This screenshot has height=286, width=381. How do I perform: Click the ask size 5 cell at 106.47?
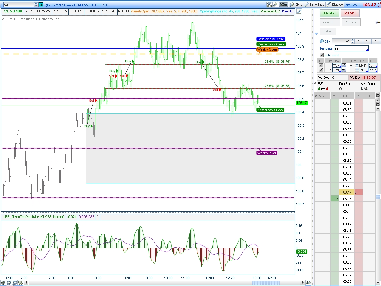358,192
